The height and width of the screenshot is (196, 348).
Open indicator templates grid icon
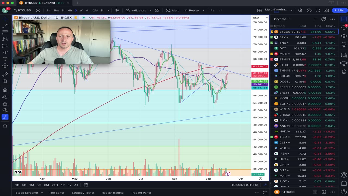click(x=157, y=10)
